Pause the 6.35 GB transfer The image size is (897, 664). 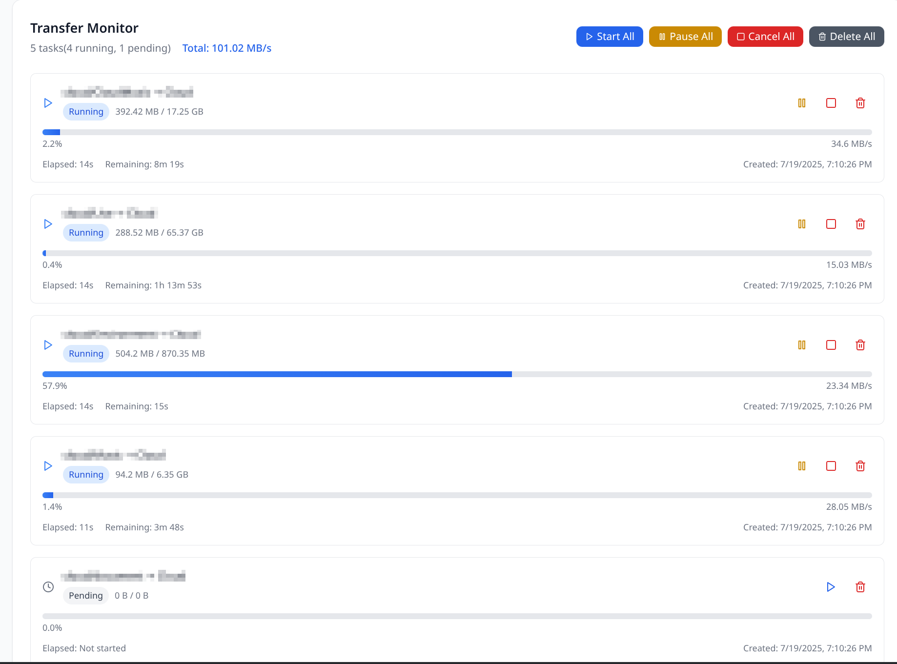(801, 466)
